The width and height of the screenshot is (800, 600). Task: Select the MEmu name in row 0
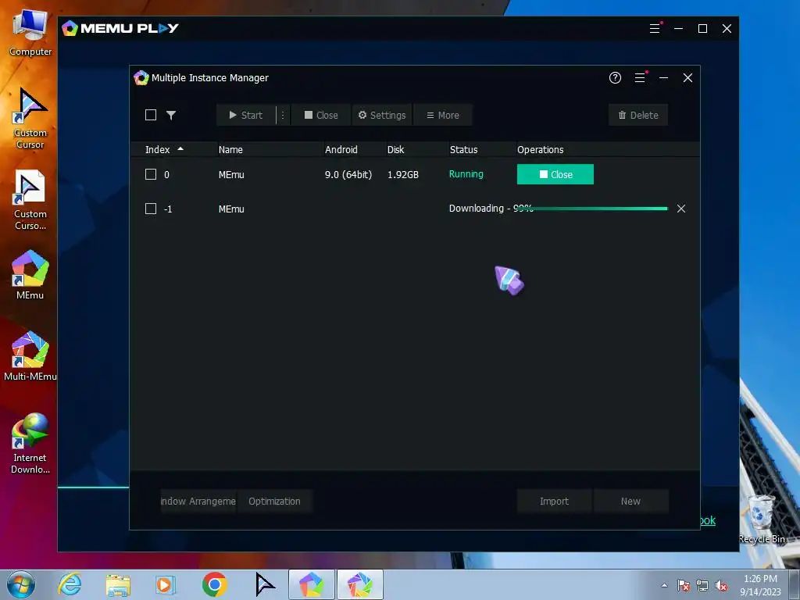tap(231, 174)
